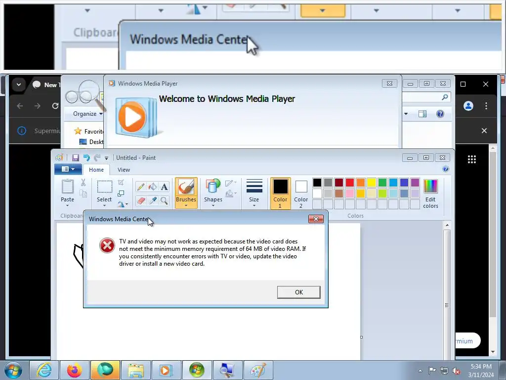Click the Explorer help icon
Image resolution: width=506 pixels, height=380 pixels.
(440, 114)
